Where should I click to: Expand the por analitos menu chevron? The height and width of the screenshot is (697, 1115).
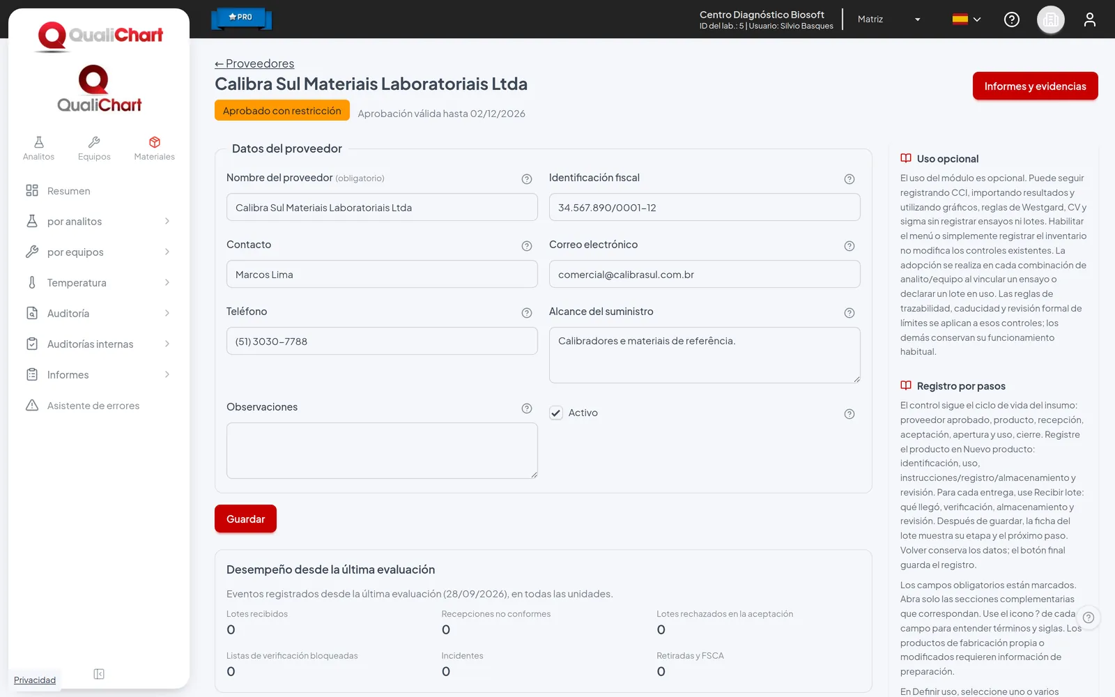click(167, 222)
